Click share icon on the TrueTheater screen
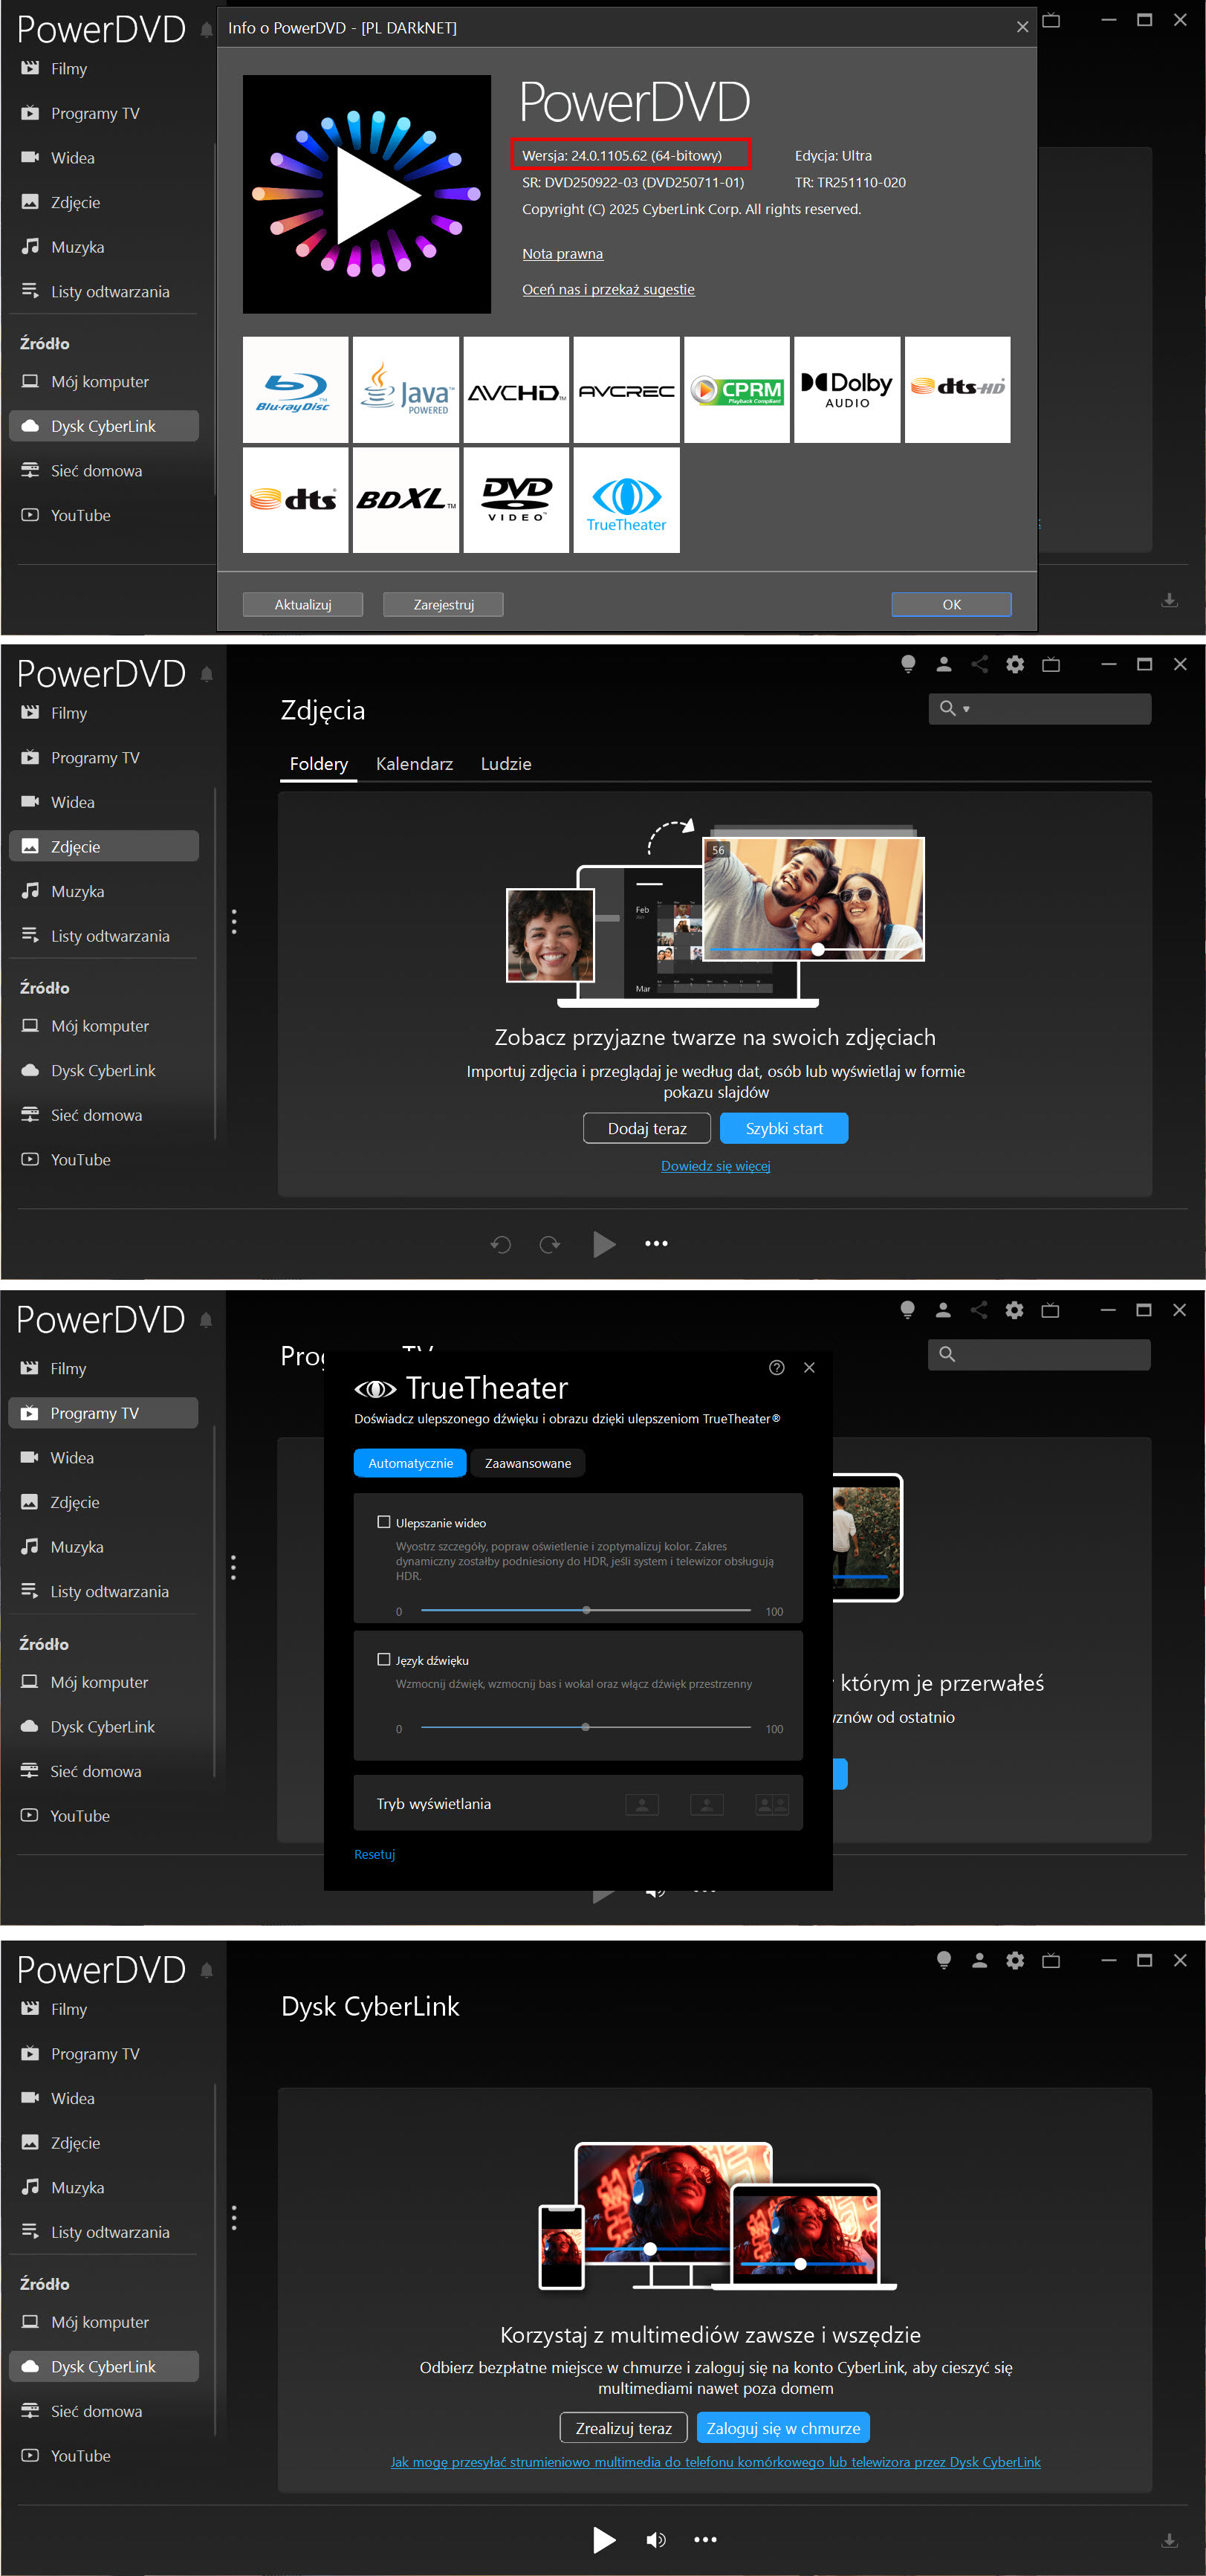This screenshot has width=1206, height=2576. point(978,1310)
